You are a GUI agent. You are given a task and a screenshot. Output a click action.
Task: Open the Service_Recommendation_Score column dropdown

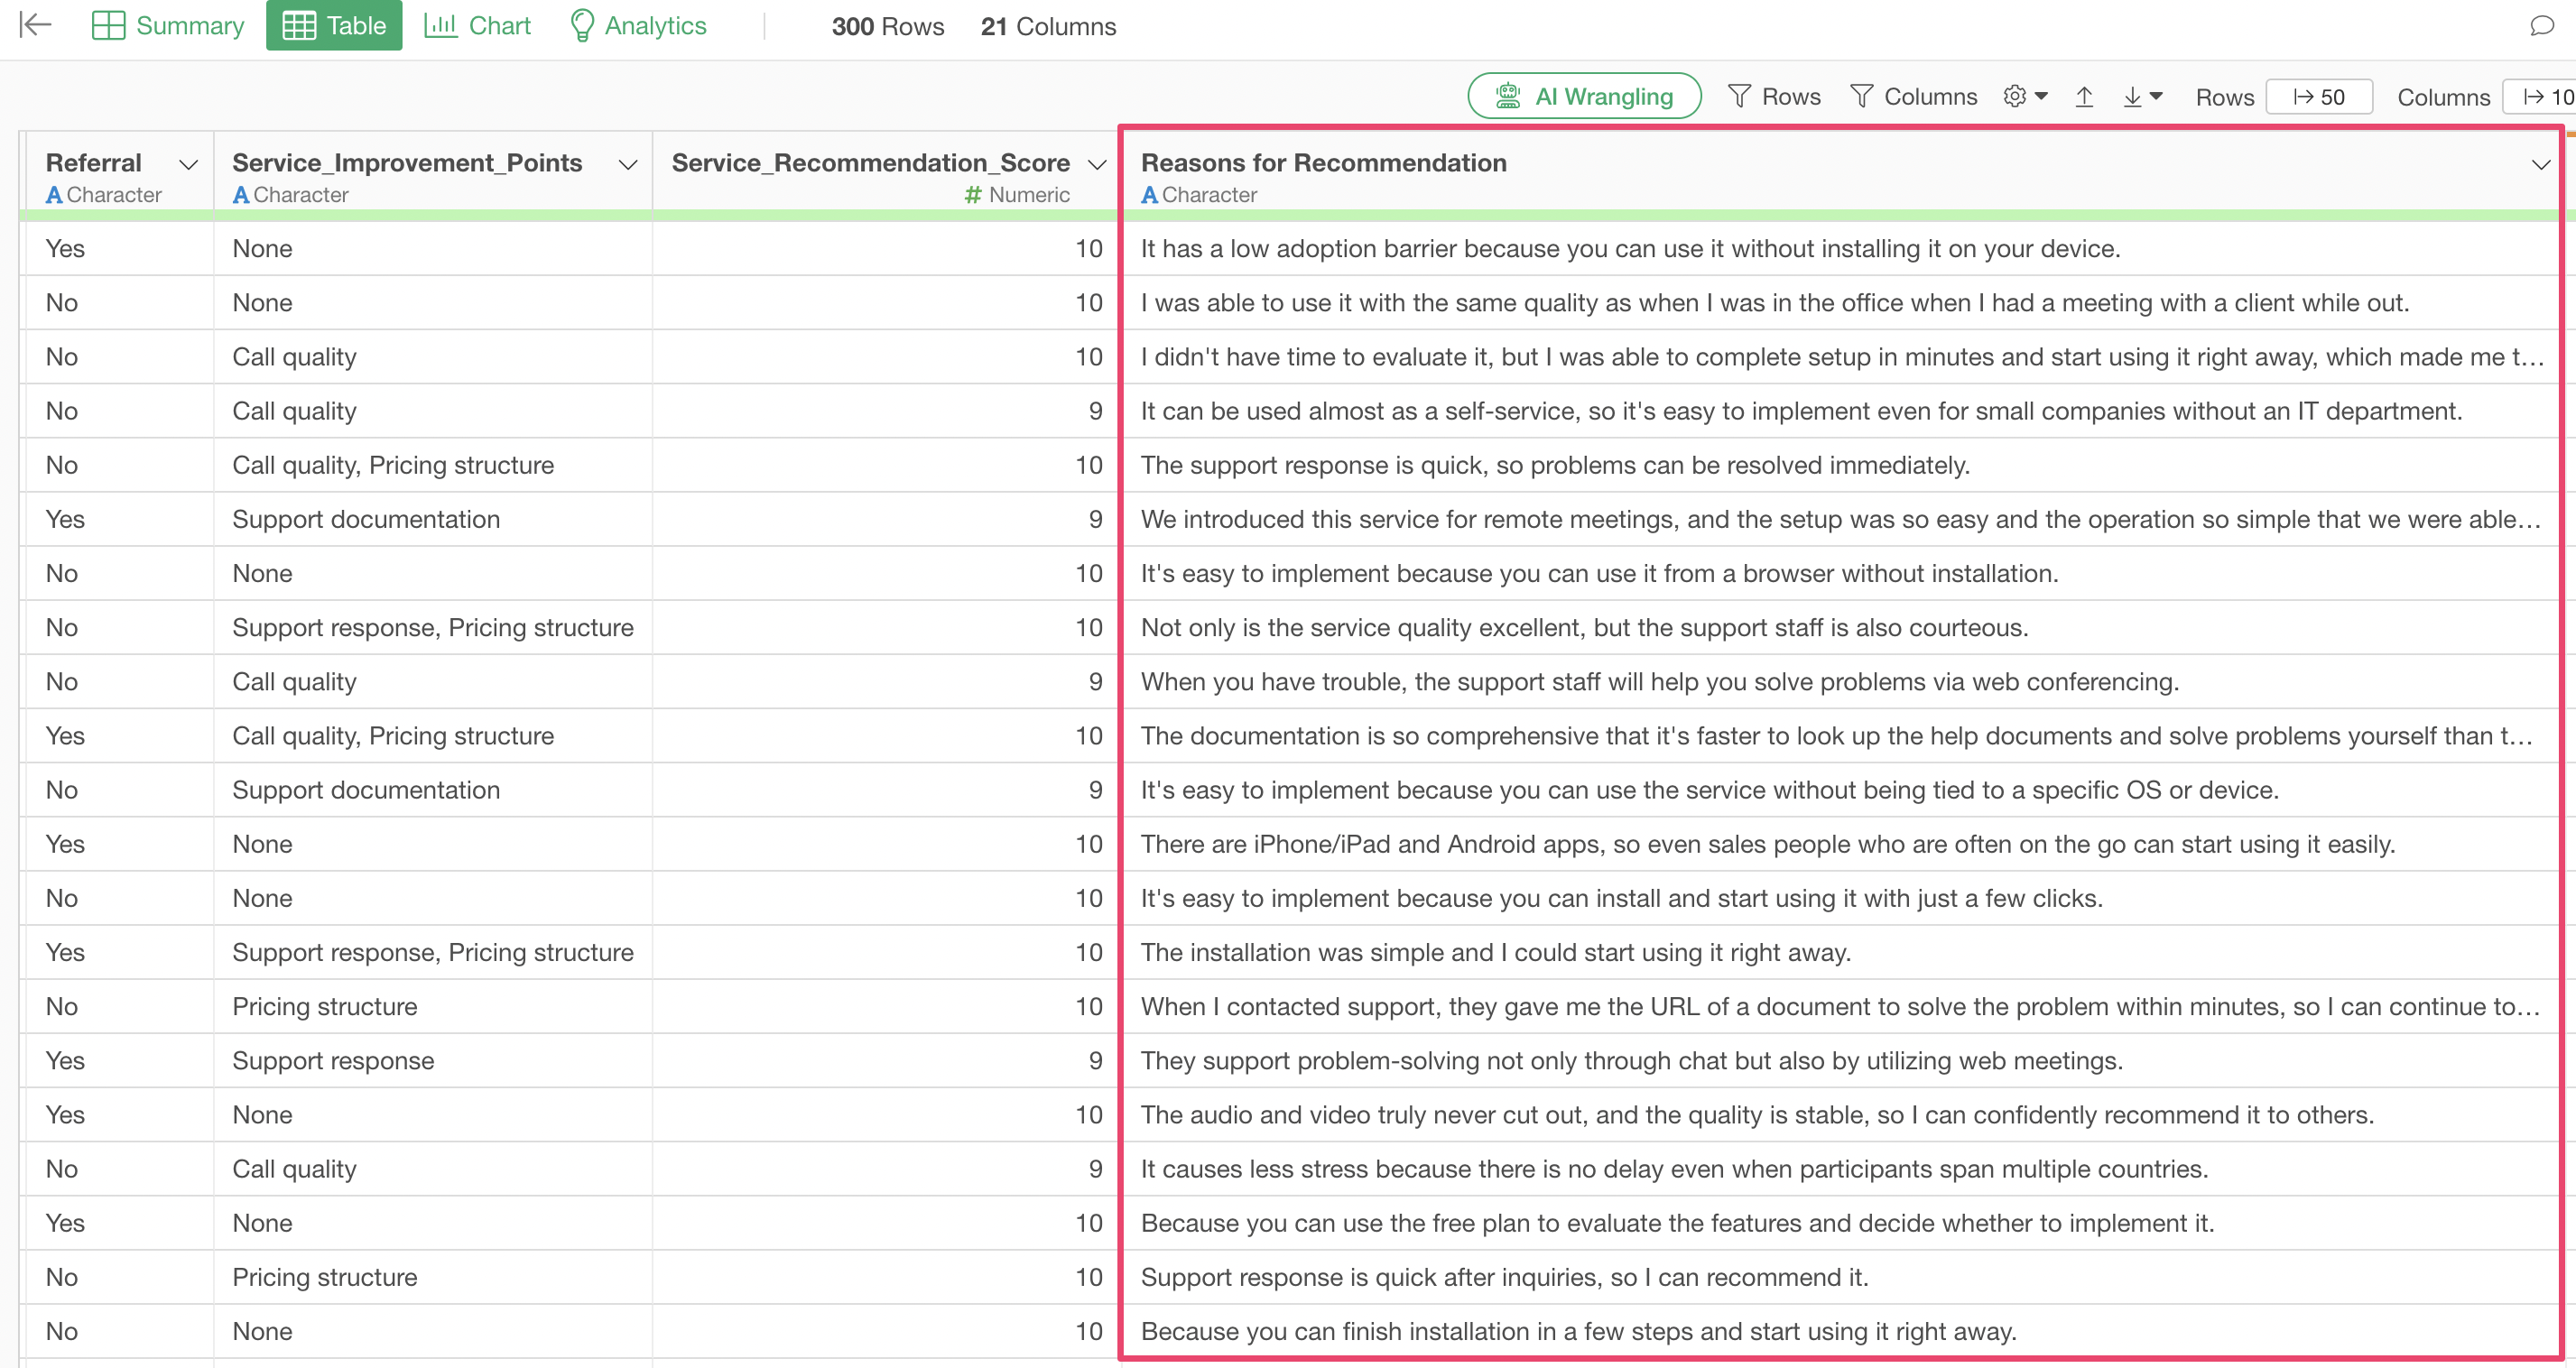click(1097, 164)
